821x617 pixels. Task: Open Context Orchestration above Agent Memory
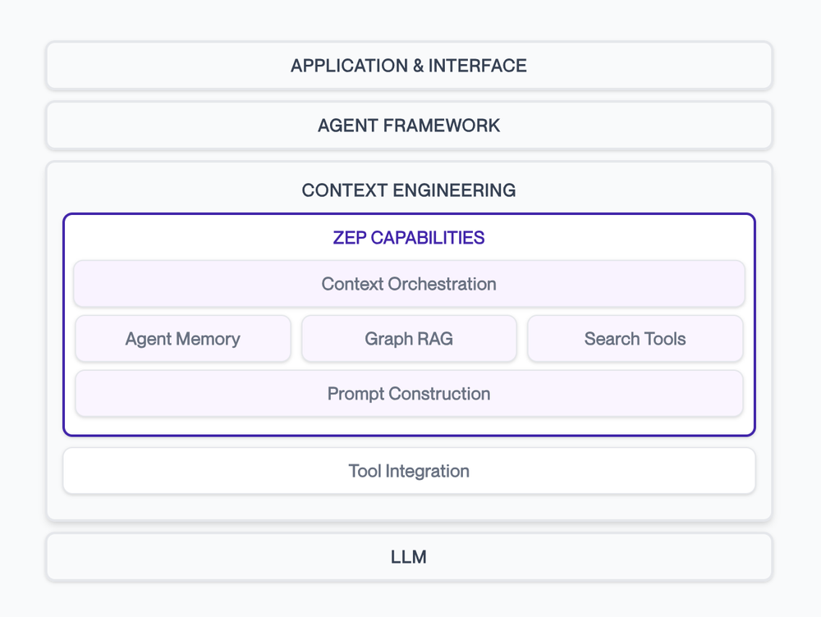coord(409,284)
